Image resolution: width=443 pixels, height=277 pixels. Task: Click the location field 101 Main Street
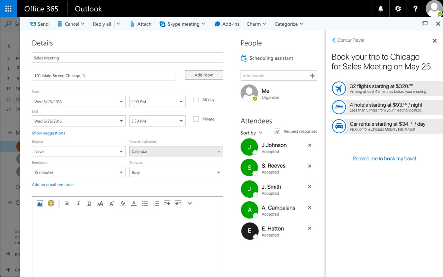click(x=103, y=75)
